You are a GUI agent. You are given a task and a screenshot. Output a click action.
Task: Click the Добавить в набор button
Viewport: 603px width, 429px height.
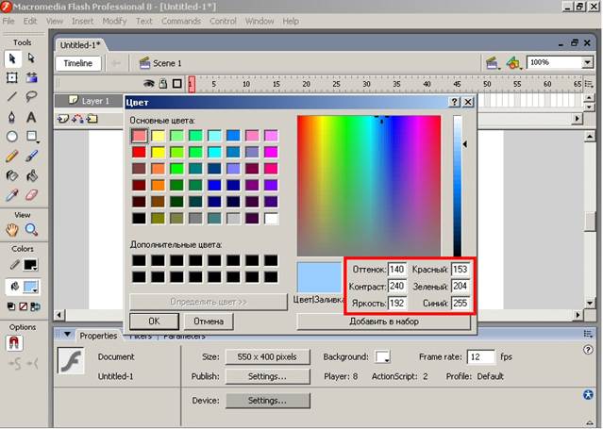click(x=384, y=322)
